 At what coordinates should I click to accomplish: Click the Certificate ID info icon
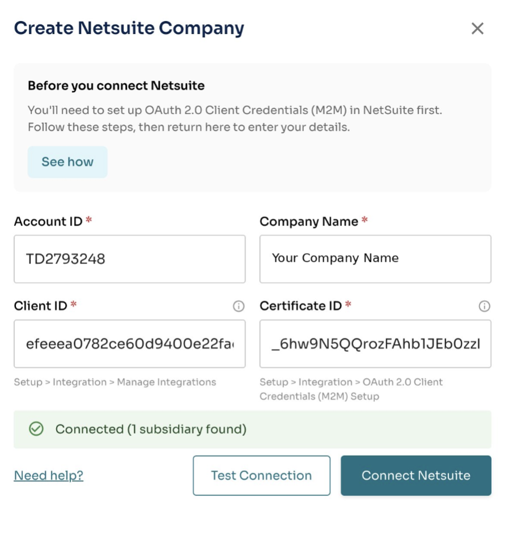pyautogui.click(x=484, y=306)
